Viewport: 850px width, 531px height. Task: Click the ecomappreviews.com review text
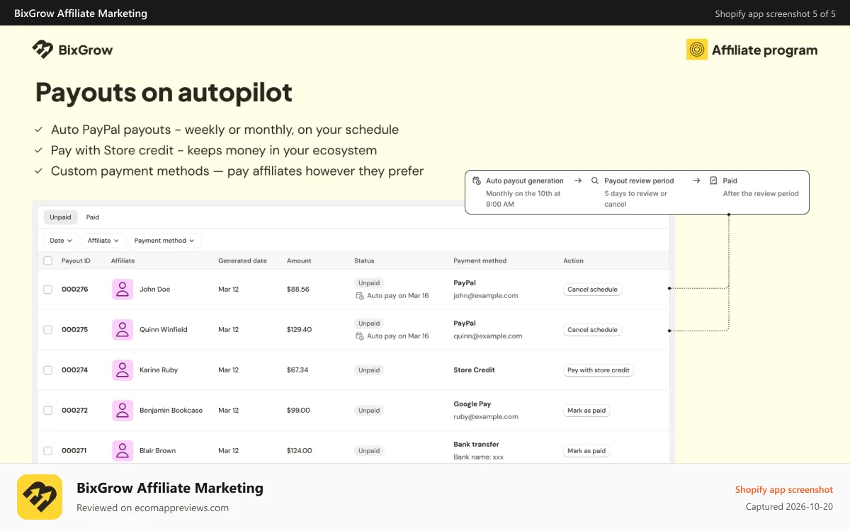(x=152, y=508)
